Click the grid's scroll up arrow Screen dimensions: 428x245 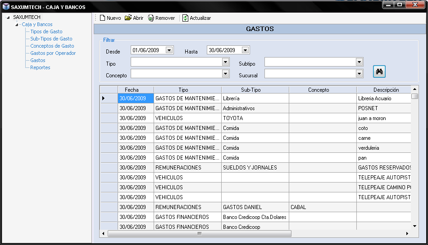[414, 89]
